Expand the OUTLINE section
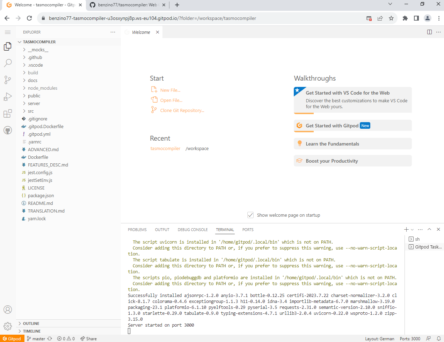The height and width of the screenshot is (342, 444). [x=68, y=324]
